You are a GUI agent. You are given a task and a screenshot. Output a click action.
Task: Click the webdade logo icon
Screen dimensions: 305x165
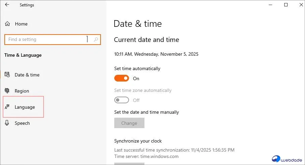coord(277,158)
